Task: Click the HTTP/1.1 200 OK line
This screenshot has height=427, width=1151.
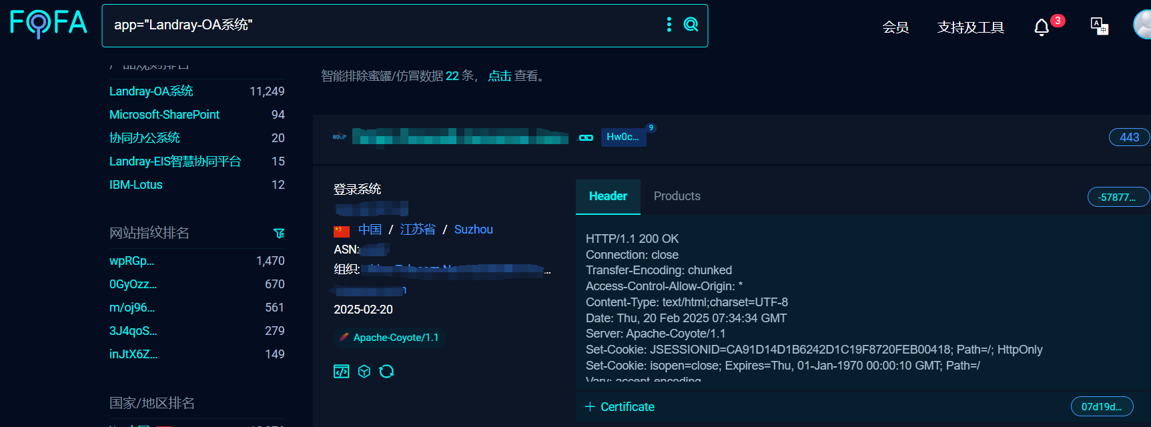Action: click(x=633, y=239)
